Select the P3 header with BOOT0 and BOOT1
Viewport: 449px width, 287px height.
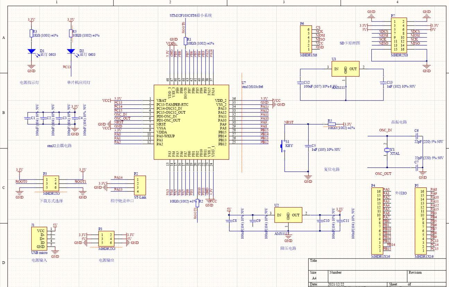coord(51,183)
